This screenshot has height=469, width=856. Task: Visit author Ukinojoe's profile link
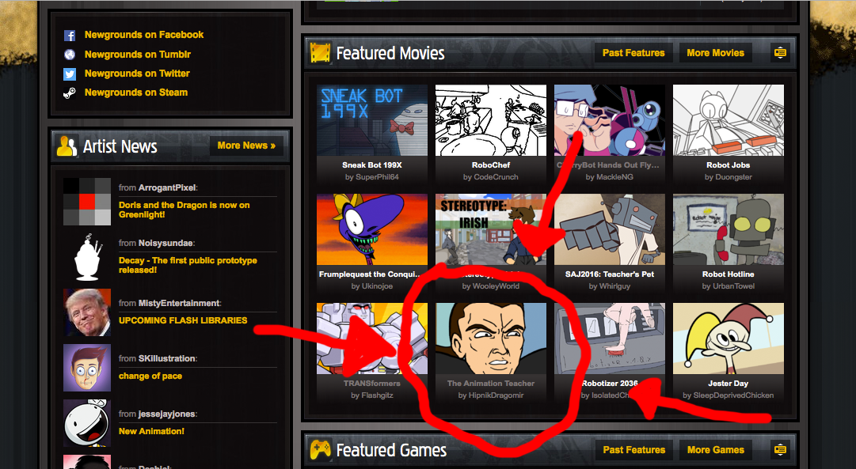tap(377, 286)
